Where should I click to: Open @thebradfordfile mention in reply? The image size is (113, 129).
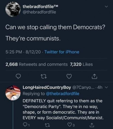[63, 94]
